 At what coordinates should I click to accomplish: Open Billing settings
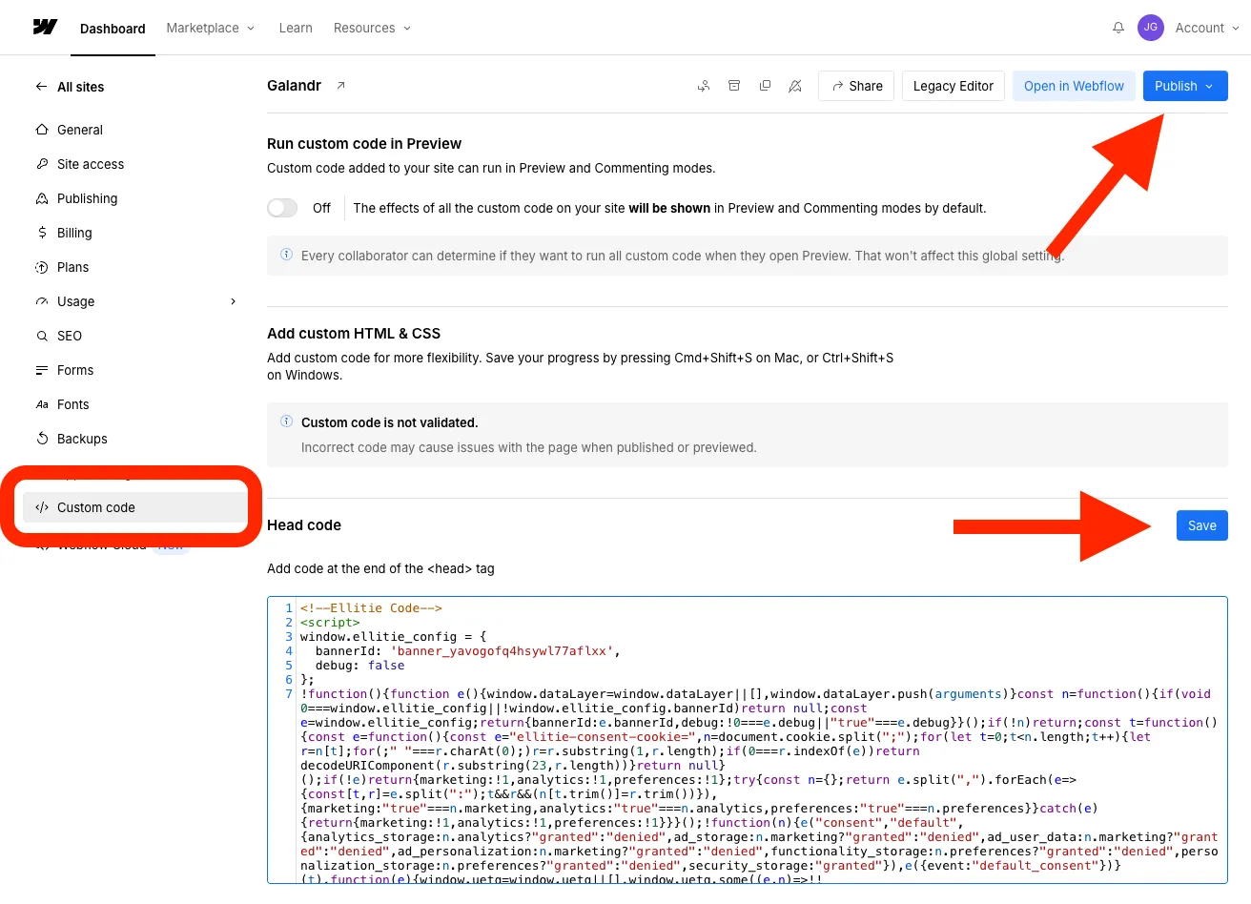pos(73,233)
